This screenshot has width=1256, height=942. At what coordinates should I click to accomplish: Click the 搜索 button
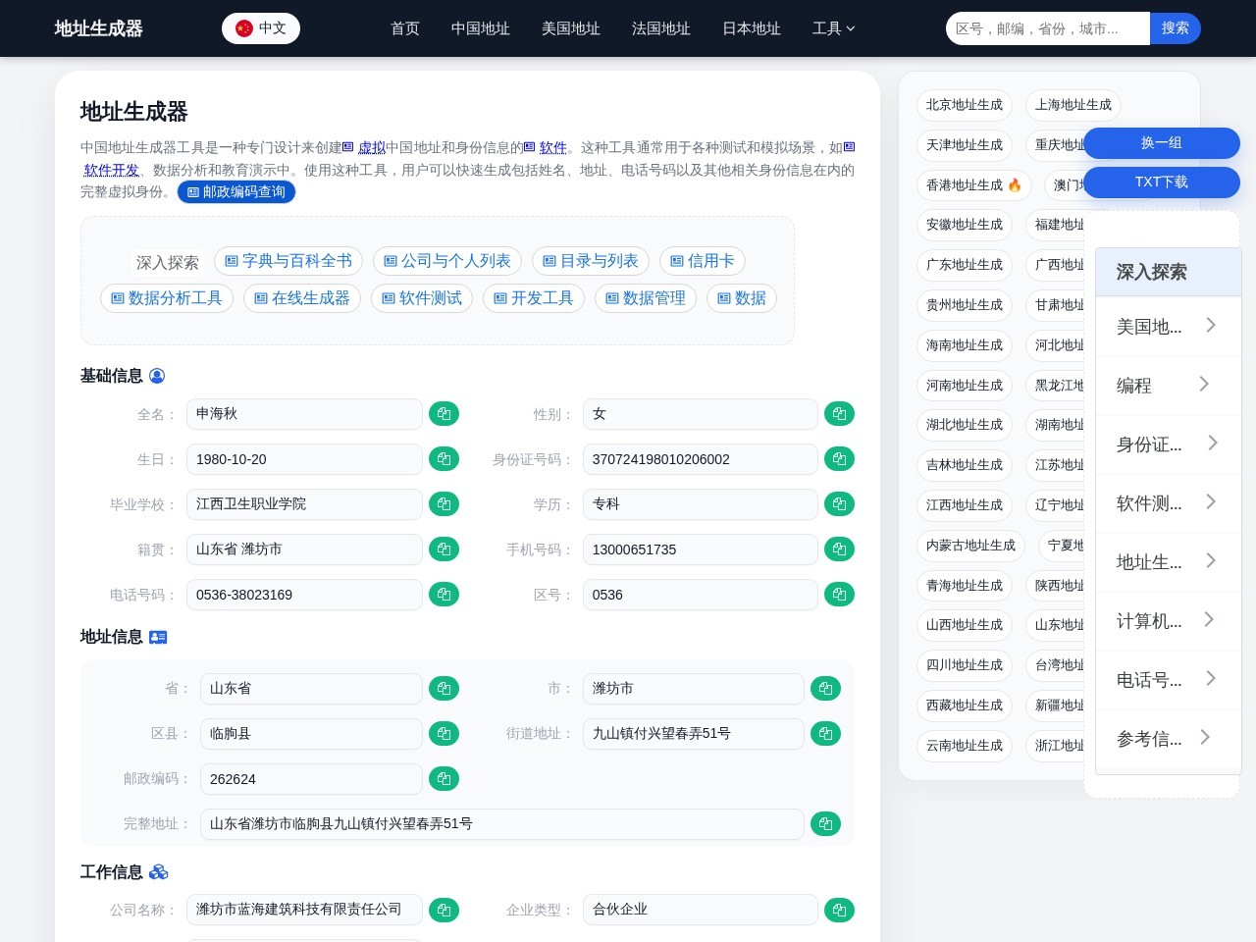click(1175, 28)
